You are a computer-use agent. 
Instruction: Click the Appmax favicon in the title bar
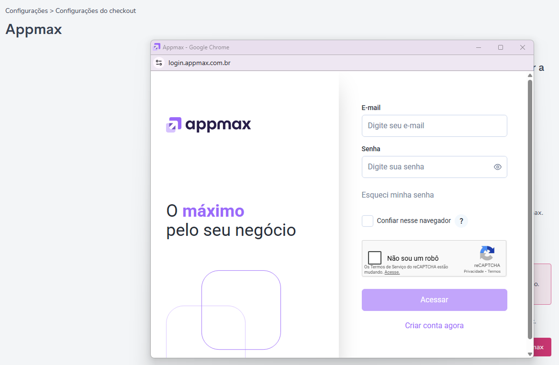[x=157, y=47]
